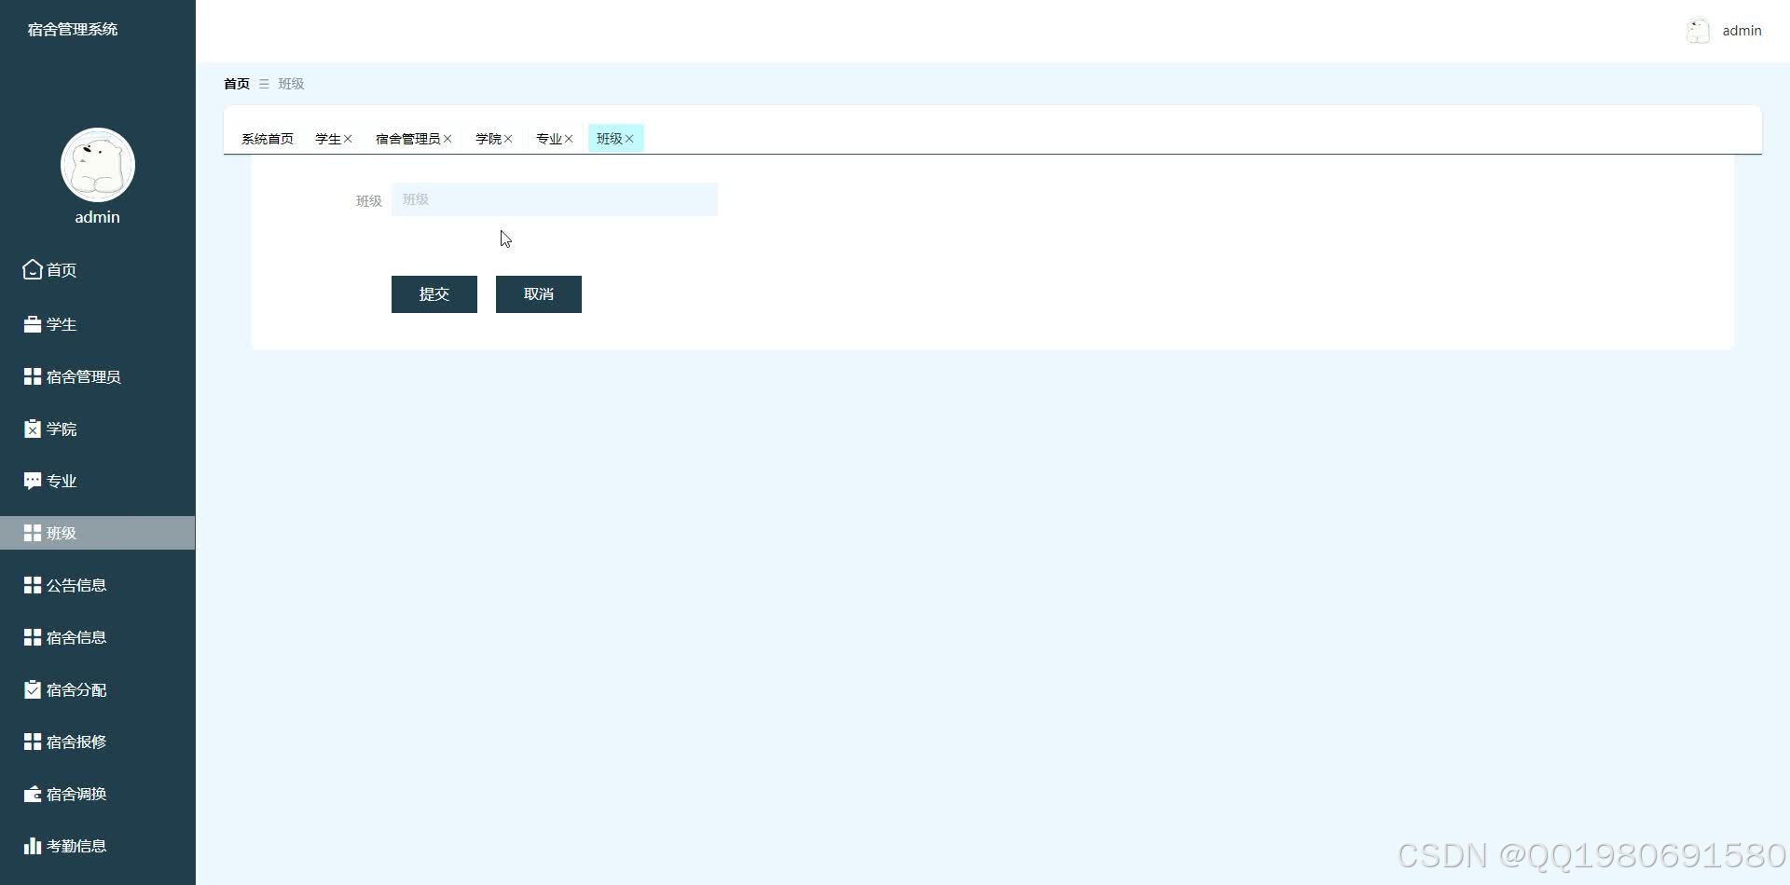Open 考勤信息 label in the sidebar menu
The height and width of the screenshot is (885, 1790).
[76, 846]
